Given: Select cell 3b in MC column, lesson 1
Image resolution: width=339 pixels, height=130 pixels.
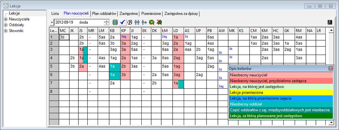Looking at the screenshot, I should (64, 37).
